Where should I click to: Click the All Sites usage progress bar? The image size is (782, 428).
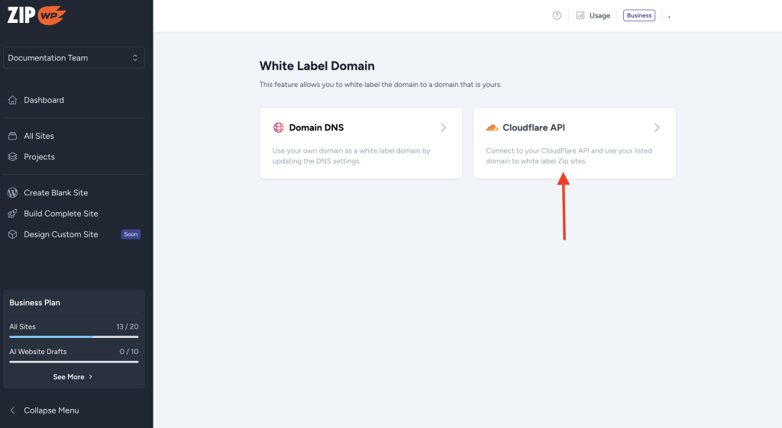73,336
